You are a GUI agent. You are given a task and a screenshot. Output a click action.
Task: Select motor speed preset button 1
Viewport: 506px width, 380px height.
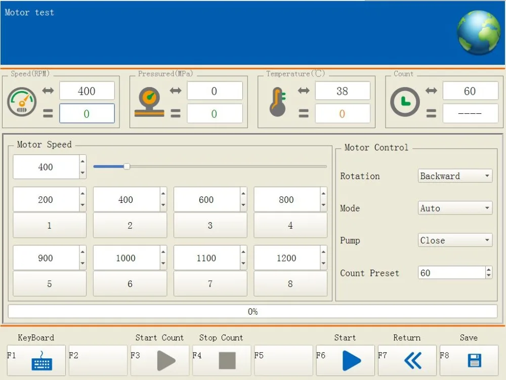tap(49, 226)
